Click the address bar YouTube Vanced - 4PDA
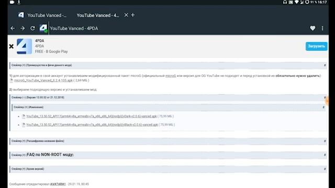Viewport: 335px width, 188px height. (74, 28)
